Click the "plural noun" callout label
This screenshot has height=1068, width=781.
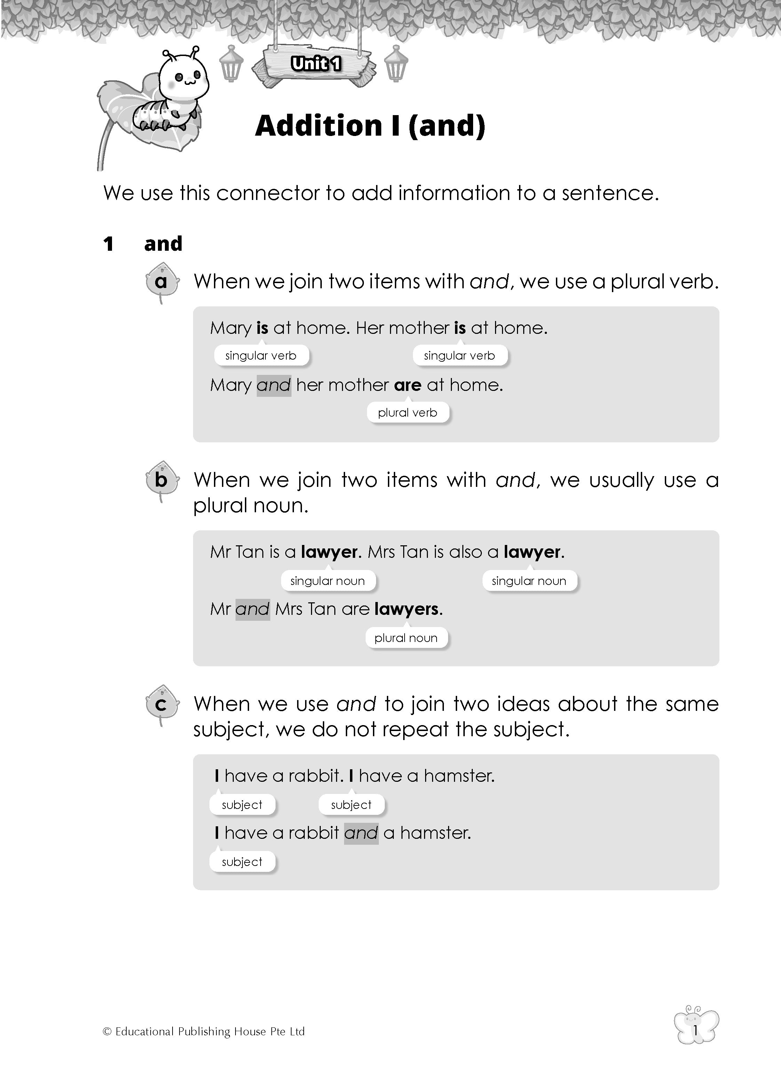406,638
